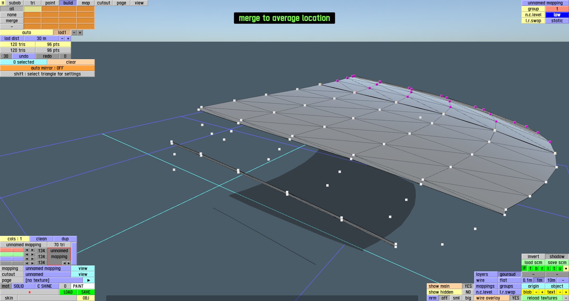Screen dimensions: 569x301
Task: Click the auto LOD button
Action: (x=27, y=33)
